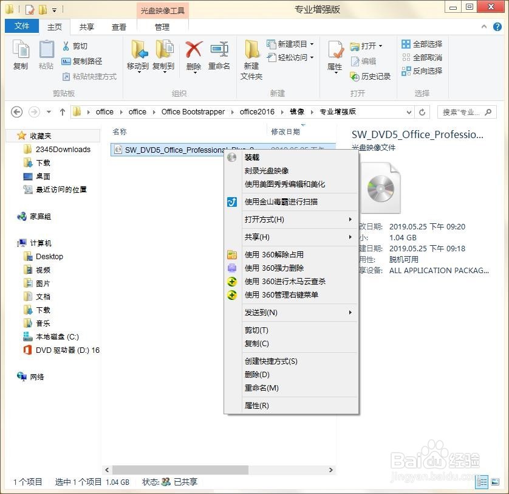This screenshot has height=494, width=509.
Task: Click the 粘贴 (Paste) icon in the ribbon
Action: pos(46,55)
